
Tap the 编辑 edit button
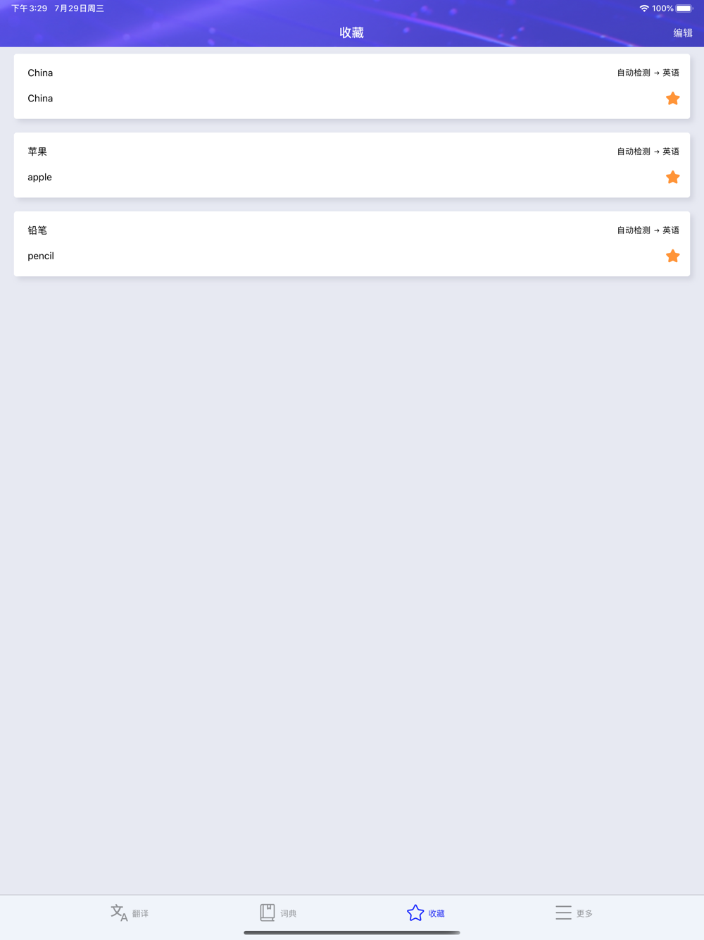coord(682,33)
